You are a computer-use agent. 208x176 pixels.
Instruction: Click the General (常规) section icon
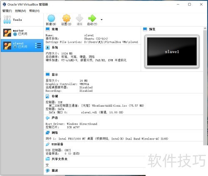coord(47,29)
